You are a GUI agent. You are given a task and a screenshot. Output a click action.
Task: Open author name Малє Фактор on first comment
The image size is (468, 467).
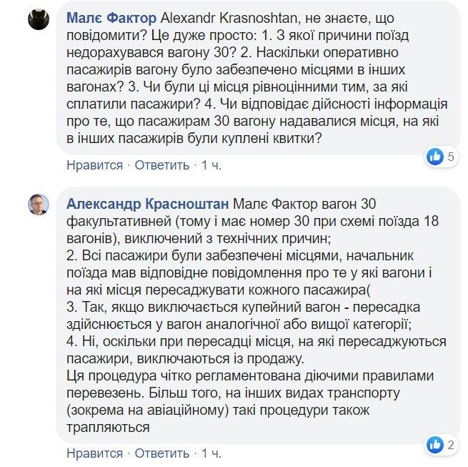click(x=111, y=17)
